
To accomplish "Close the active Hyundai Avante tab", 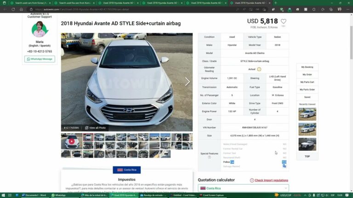I will tap(269, 3).
